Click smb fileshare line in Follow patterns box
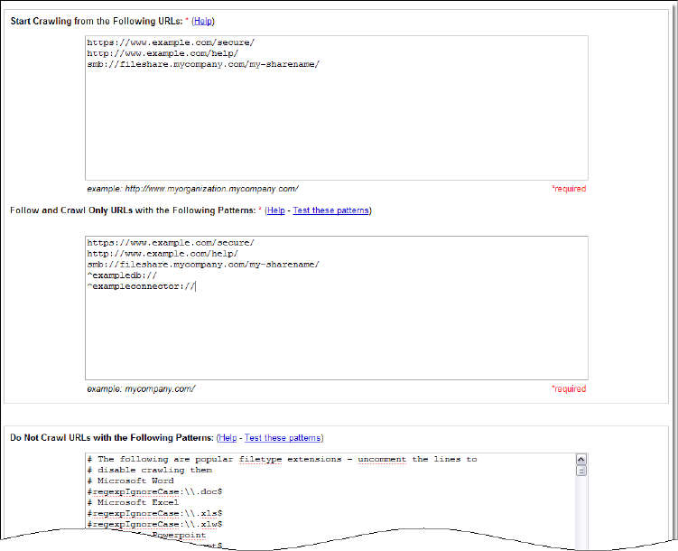 click(203, 265)
